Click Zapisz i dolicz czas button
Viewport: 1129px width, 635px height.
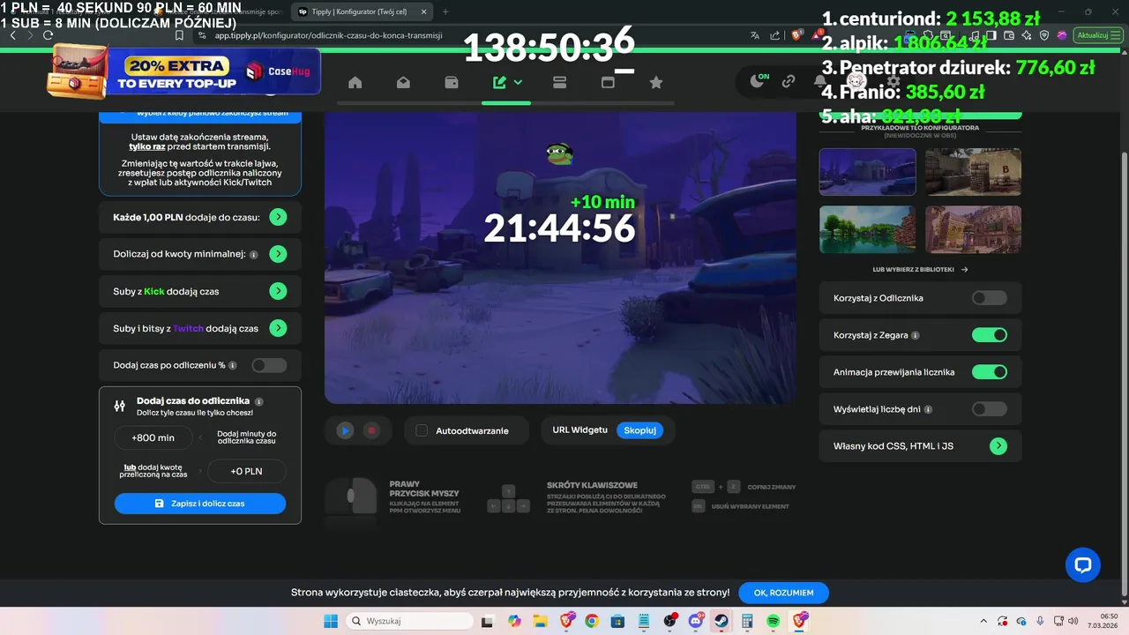200,504
